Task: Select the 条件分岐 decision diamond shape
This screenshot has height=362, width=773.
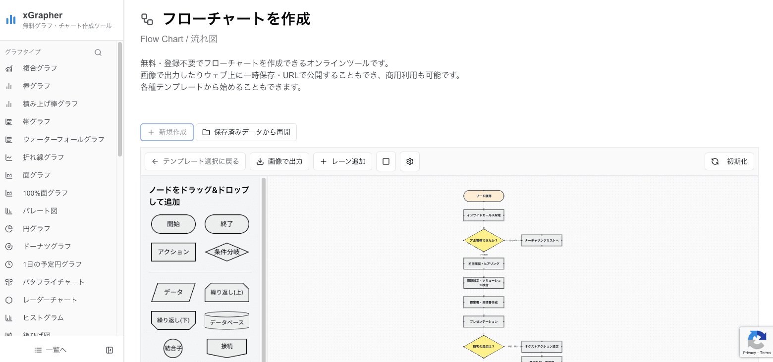Action: [226, 252]
